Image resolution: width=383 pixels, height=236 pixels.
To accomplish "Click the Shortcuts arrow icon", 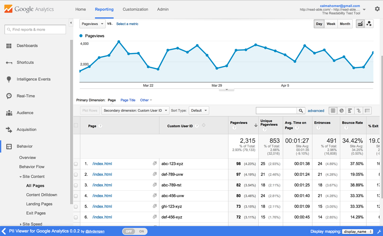I will tap(9, 63).
